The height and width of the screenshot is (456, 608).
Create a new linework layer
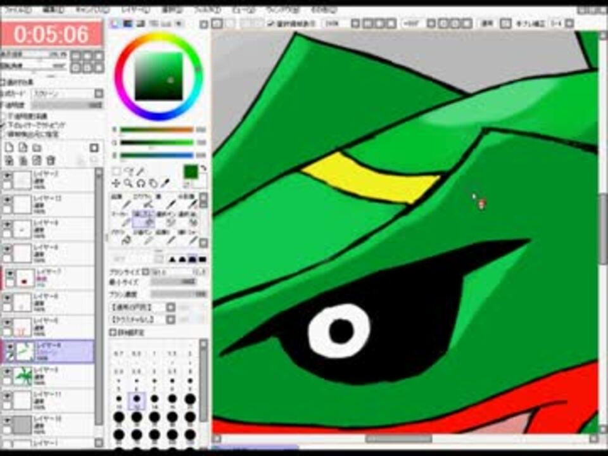(x=23, y=148)
